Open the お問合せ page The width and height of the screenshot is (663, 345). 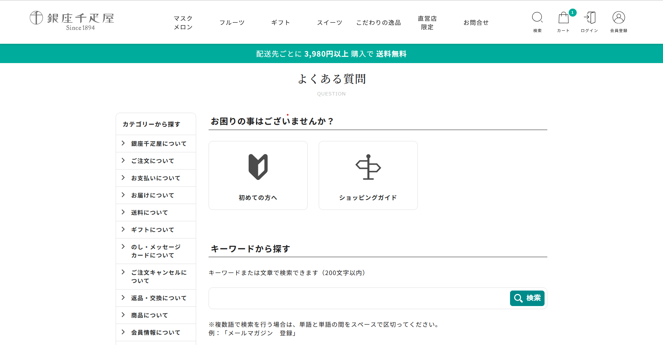point(476,22)
